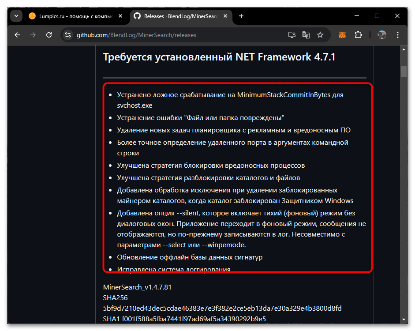Image resolution: width=415 pixels, height=331 pixels.
Task: Click the Защитником Windows text line
Action: point(236,201)
